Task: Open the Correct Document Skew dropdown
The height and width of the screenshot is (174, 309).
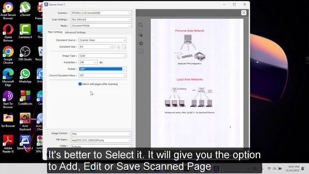Action: 102,75
